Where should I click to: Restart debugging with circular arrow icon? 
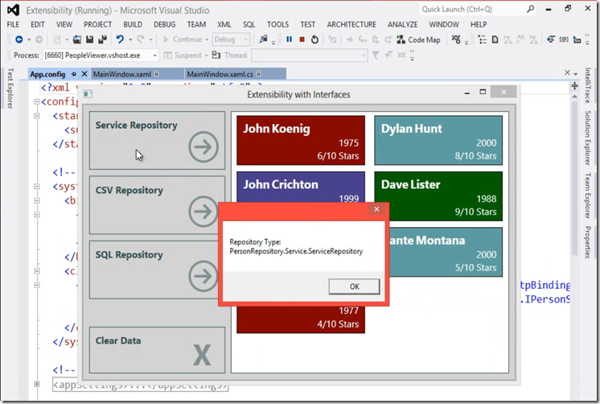pos(314,39)
